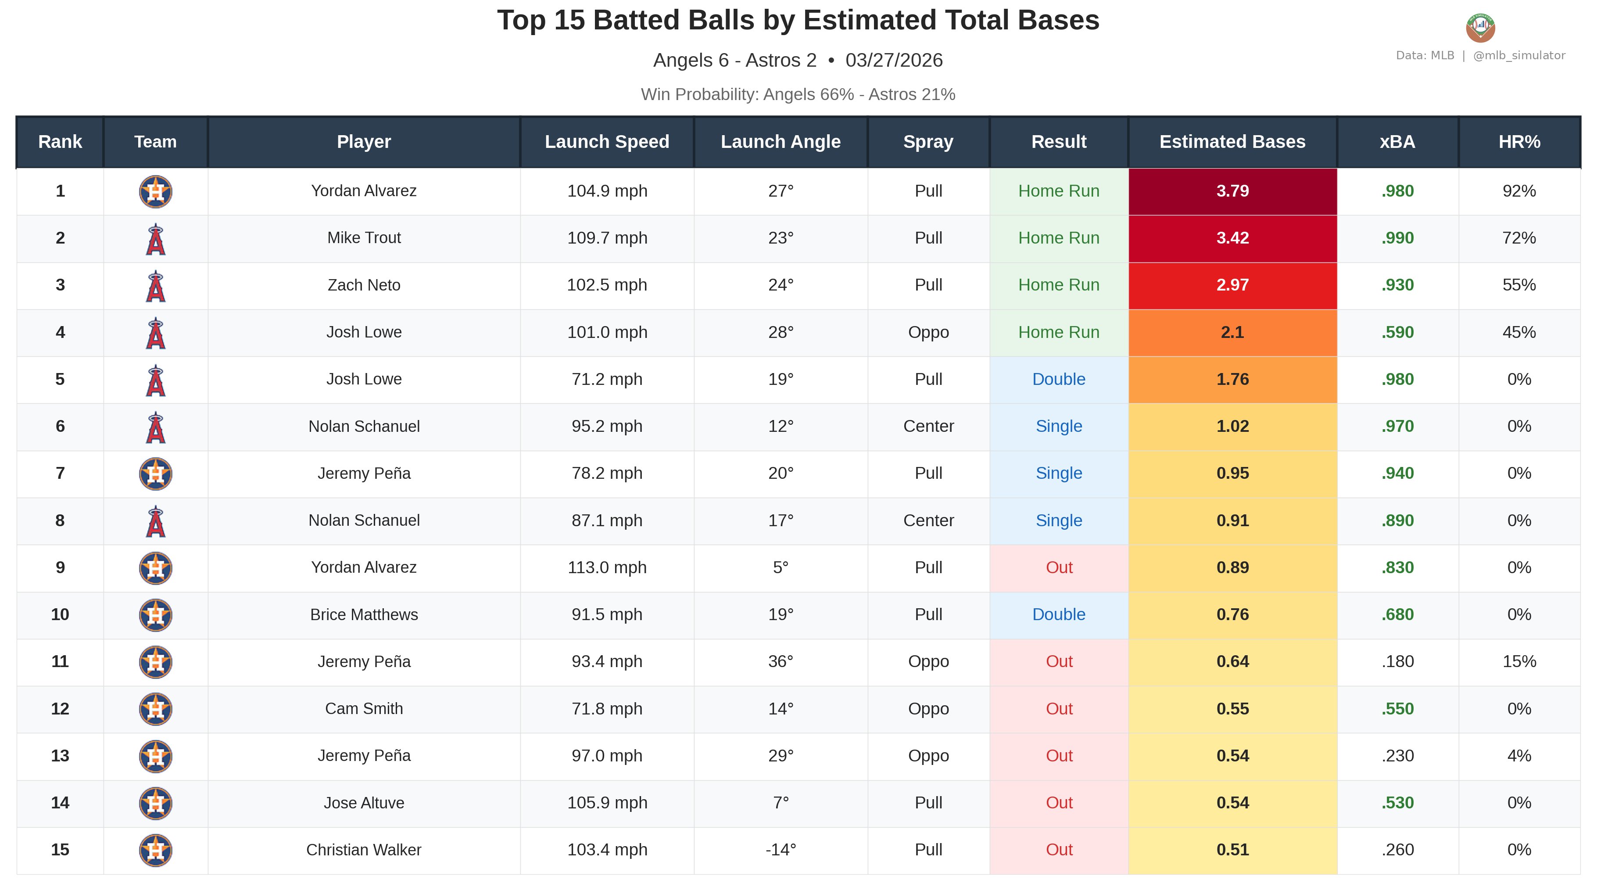Click the MLB simulator logo at top right

pyautogui.click(x=1480, y=27)
